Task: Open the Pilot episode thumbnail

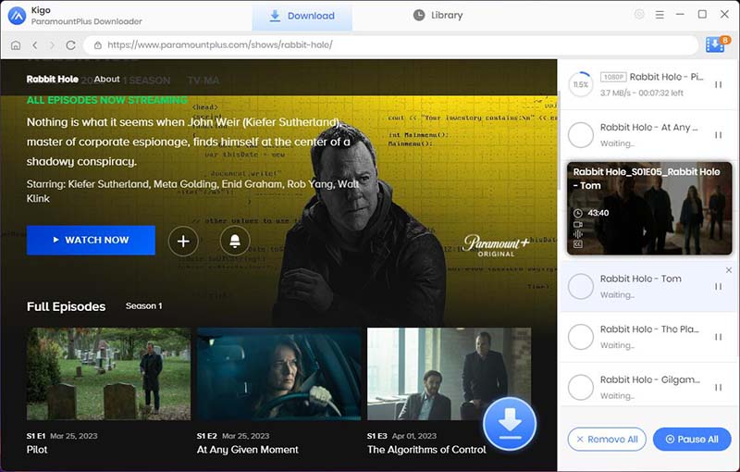Action: pyautogui.click(x=108, y=374)
